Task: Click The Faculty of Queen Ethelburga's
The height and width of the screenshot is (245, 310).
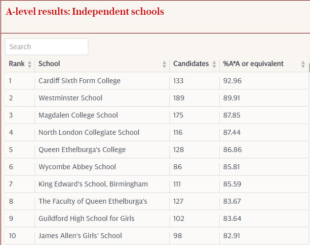Action: [x=93, y=201]
